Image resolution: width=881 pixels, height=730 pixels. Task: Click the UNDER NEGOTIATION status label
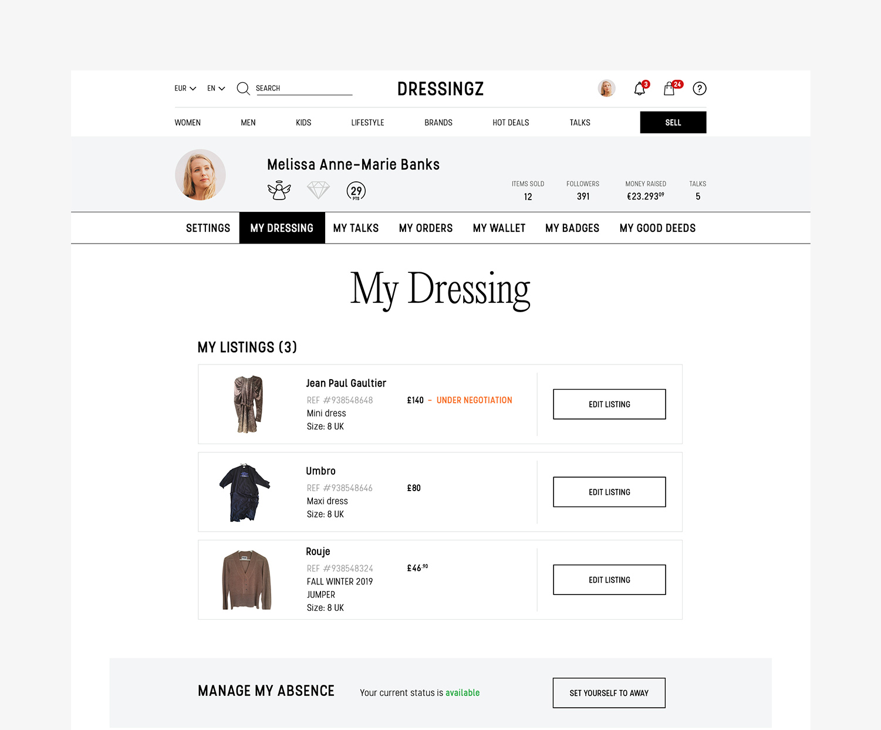click(x=474, y=400)
